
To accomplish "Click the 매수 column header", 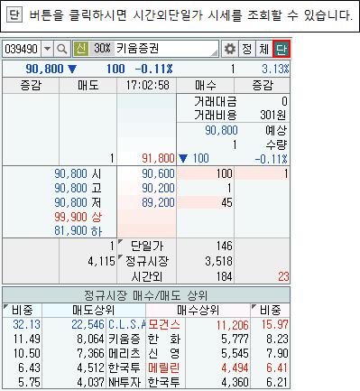I will point(206,86).
